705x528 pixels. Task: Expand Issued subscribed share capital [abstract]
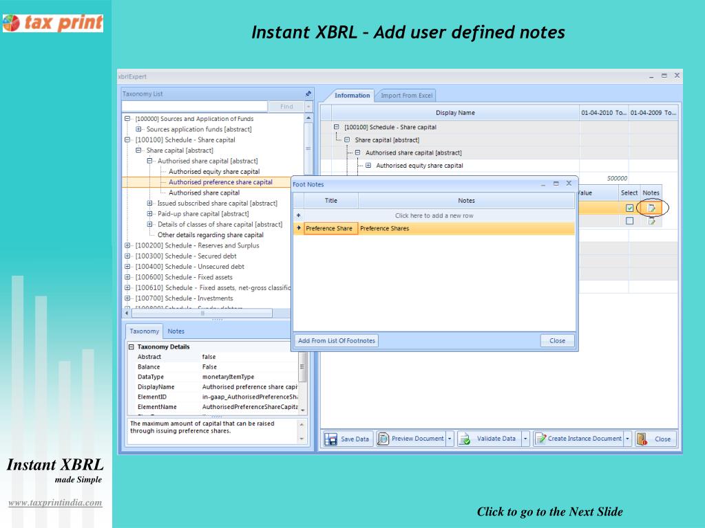pos(149,203)
